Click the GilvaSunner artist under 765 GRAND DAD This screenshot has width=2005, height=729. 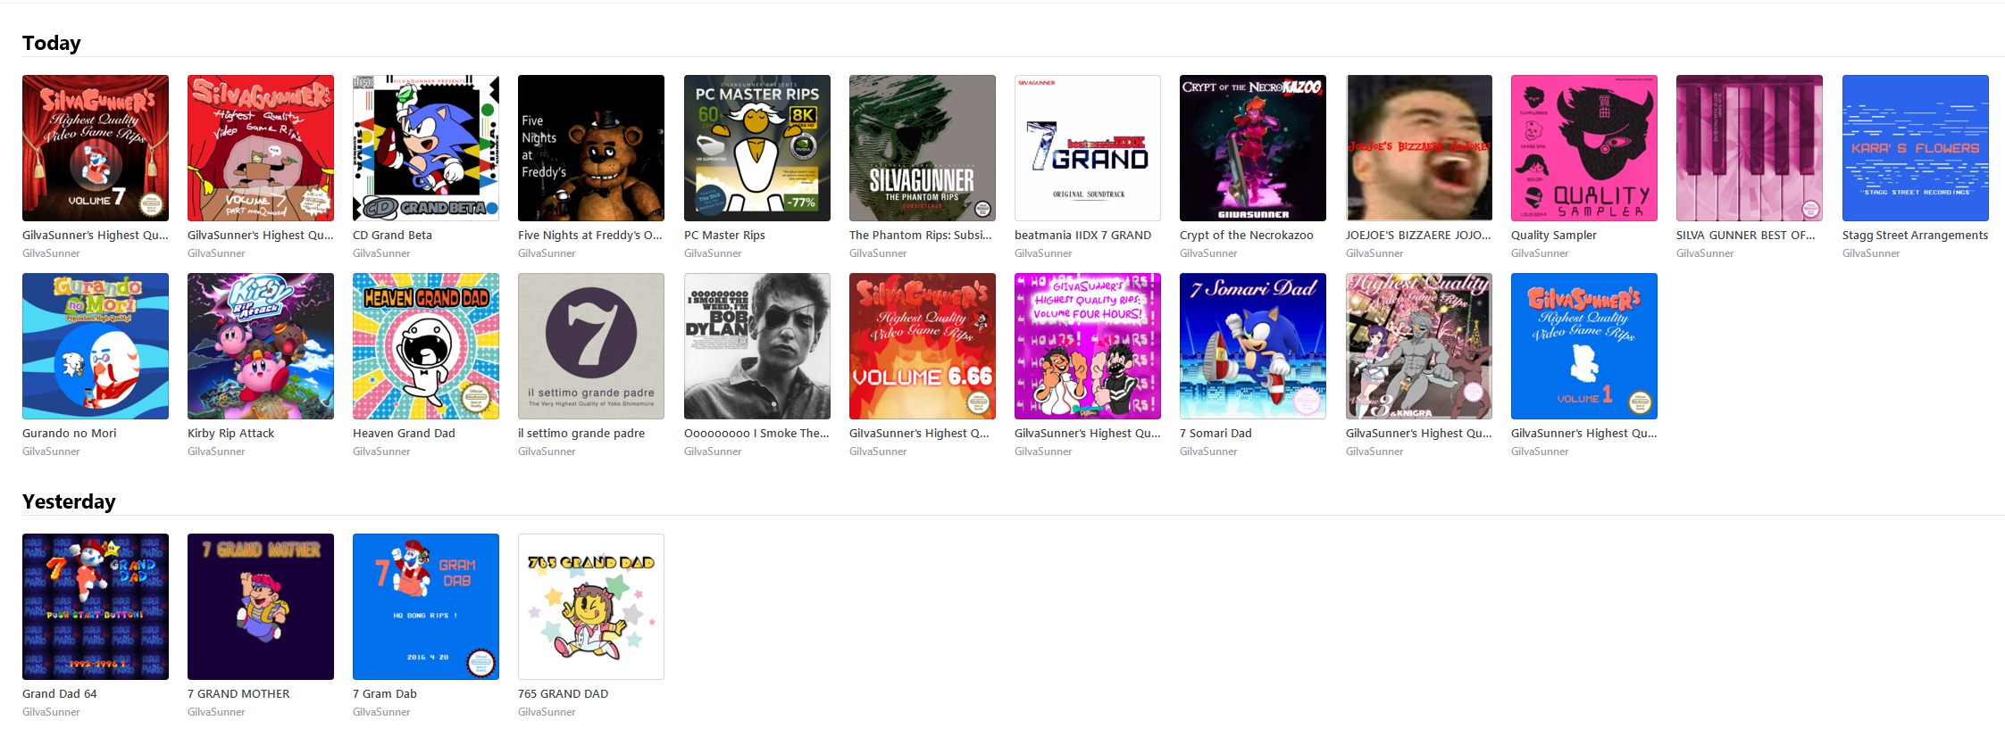pyautogui.click(x=547, y=712)
